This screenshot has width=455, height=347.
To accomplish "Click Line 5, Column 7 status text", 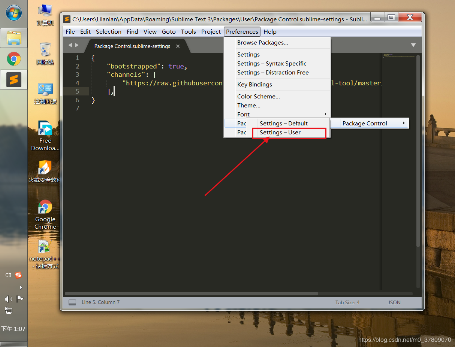I will pos(100,302).
